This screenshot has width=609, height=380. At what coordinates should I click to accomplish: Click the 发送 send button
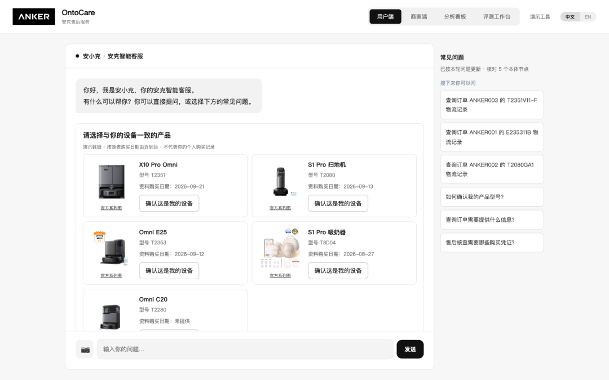point(410,350)
